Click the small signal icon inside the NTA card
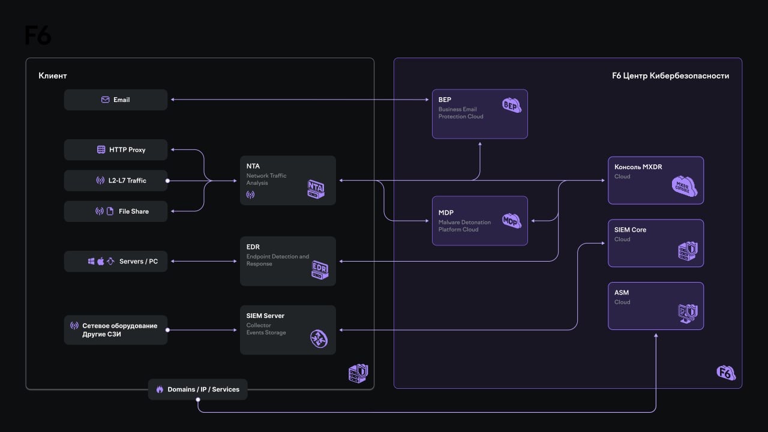This screenshot has width=768, height=432. point(250,194)
